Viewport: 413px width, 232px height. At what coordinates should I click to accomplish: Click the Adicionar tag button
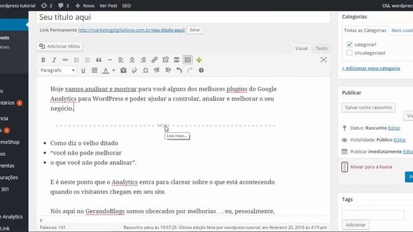click(x=356, y=225)
